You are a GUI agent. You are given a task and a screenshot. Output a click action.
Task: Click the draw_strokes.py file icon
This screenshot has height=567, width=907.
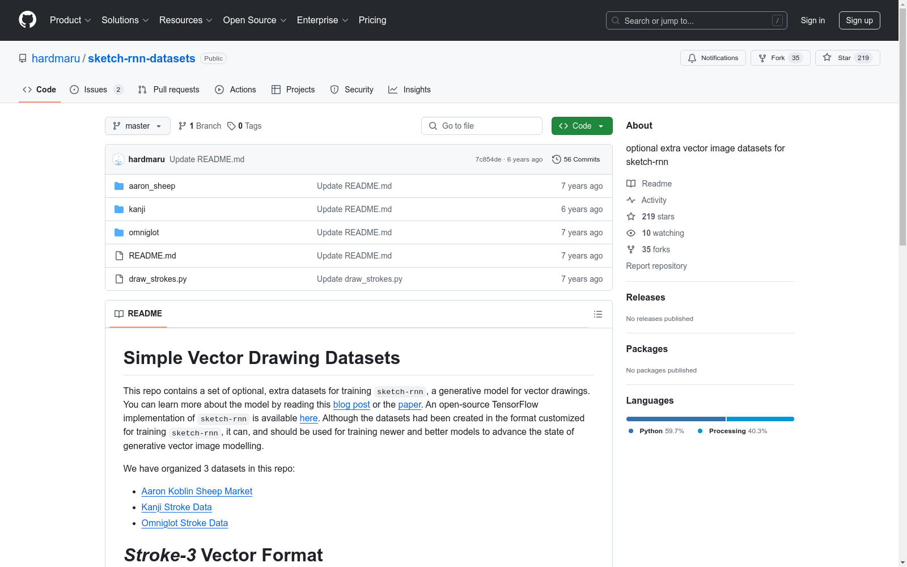[119, 279]
